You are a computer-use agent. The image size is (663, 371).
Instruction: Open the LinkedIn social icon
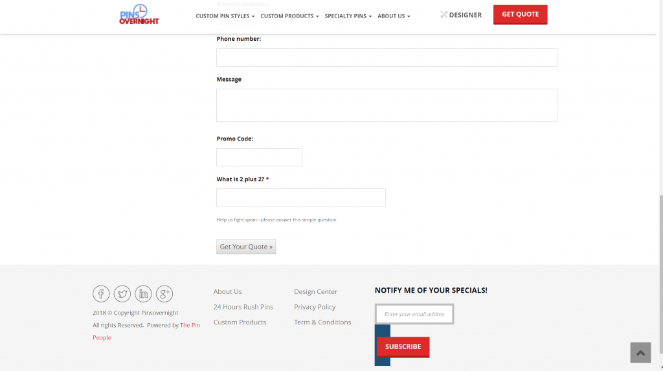[x=143, y=294]
